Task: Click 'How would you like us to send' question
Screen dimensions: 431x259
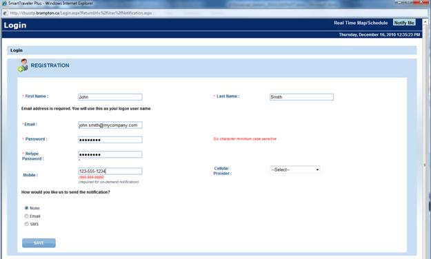Action: pyautogui.click(x=66, y=192)
